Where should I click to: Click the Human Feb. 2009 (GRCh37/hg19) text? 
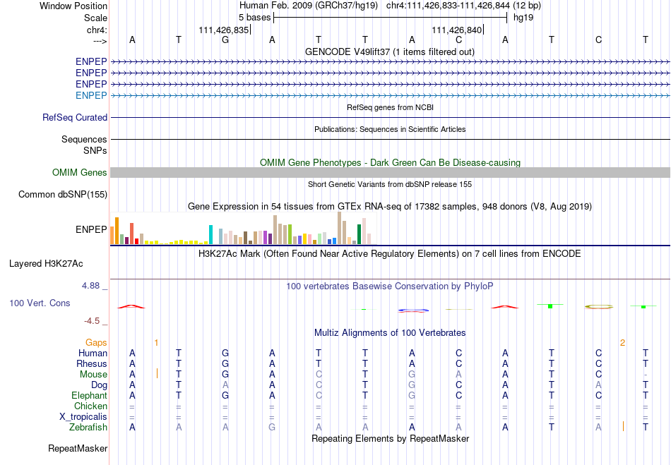(309, 6)
